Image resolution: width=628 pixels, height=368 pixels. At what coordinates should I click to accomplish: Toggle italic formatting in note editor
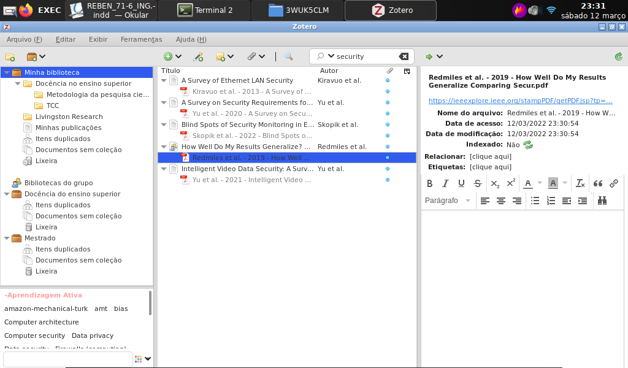coord(445,183)
